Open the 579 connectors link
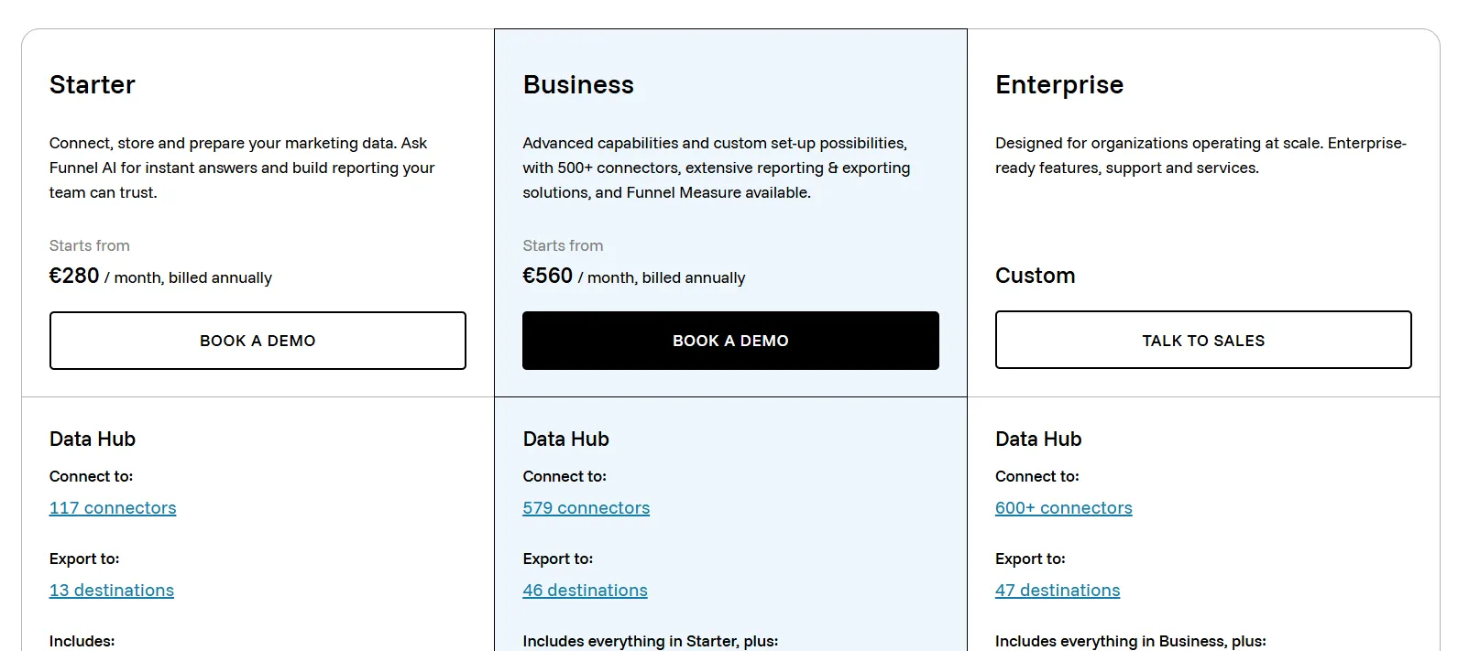This screenshot has width=1480, height=651. coord(587,508)
